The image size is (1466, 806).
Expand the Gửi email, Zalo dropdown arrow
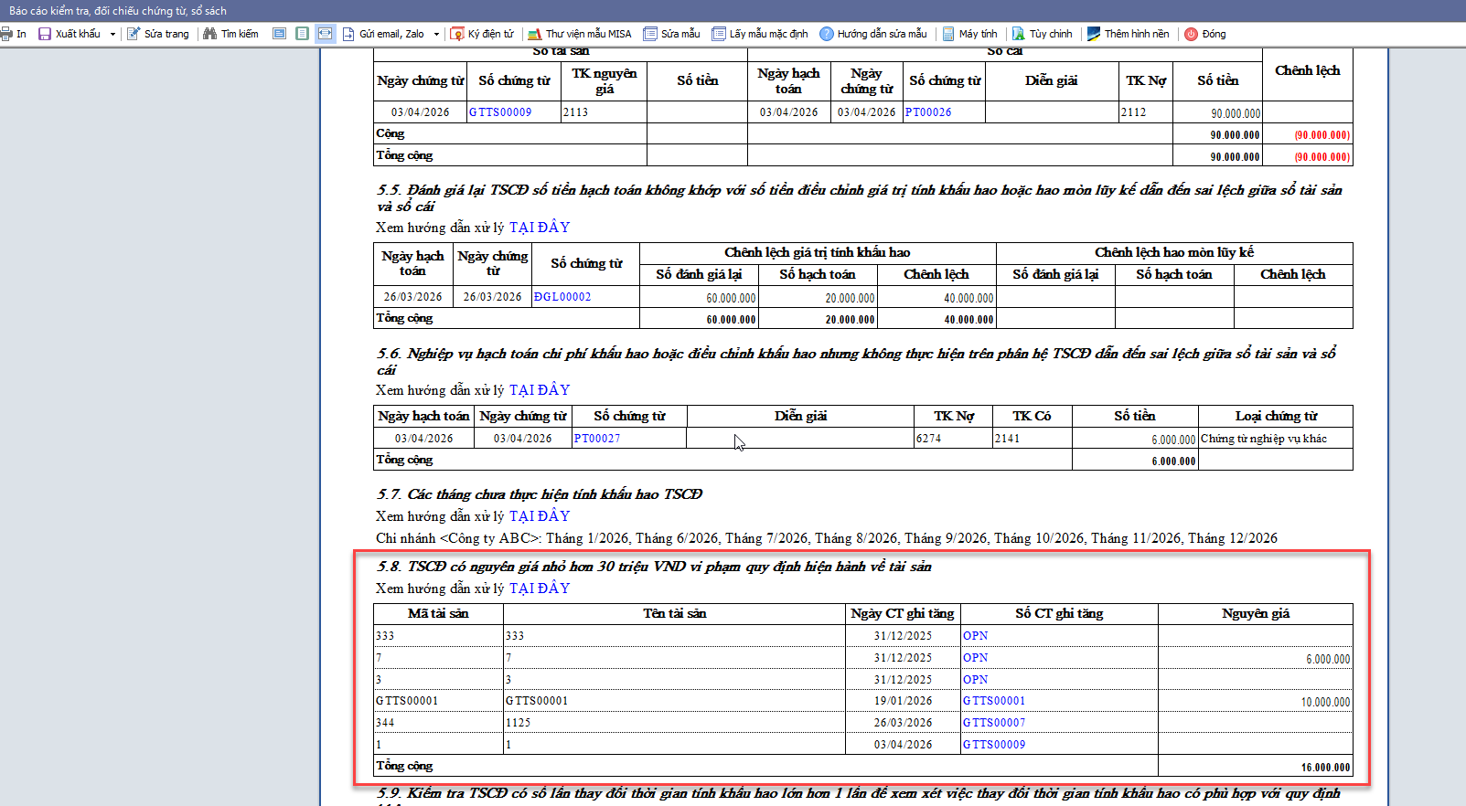point(436,34)
